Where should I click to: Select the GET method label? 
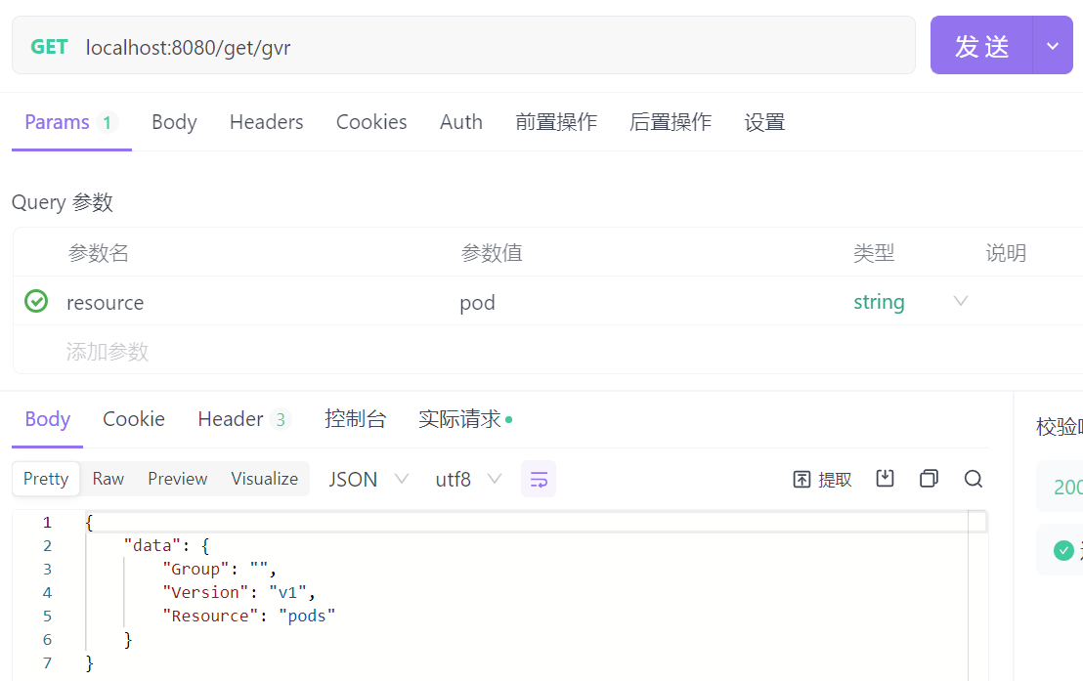[x=49, y=47]
